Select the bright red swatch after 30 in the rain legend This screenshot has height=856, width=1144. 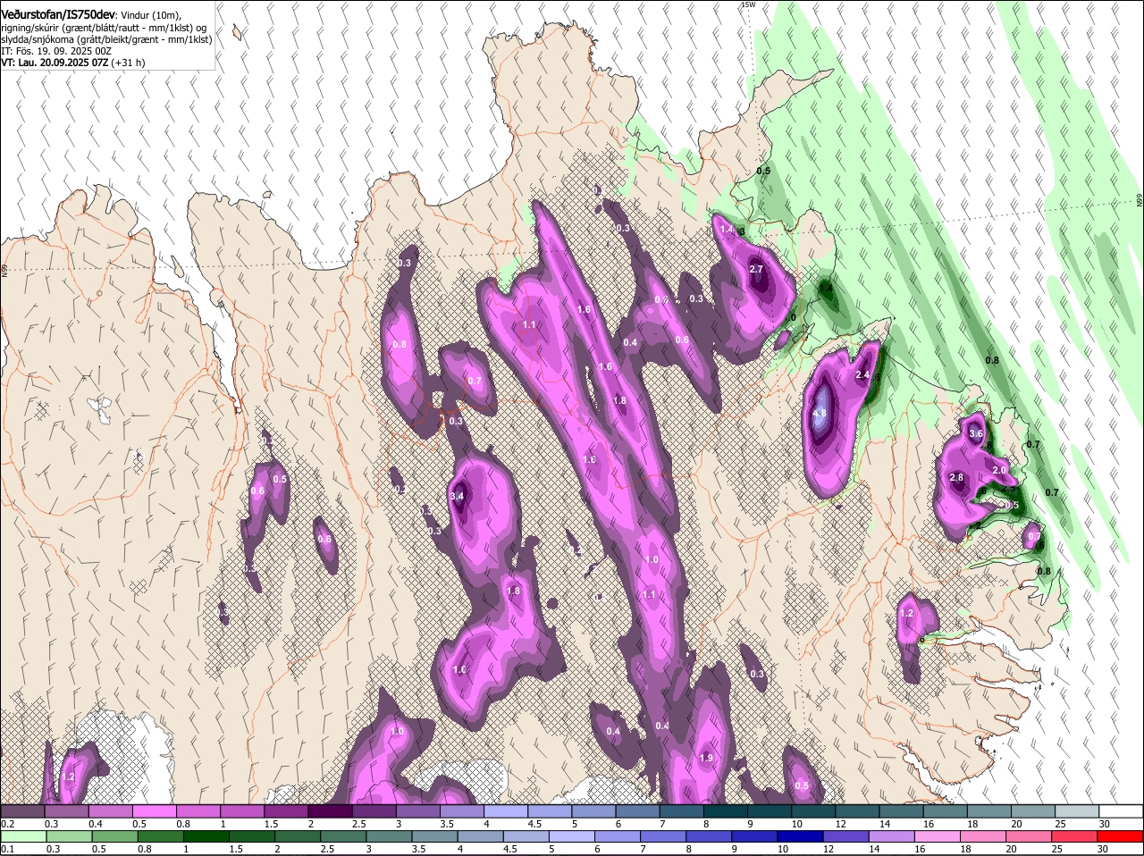pyautogui.click(x=1121, y=836)
